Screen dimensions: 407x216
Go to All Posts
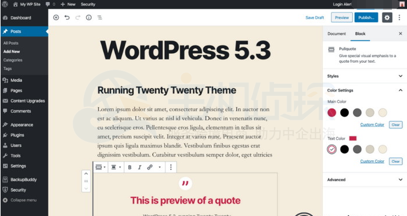pos(11,43)
